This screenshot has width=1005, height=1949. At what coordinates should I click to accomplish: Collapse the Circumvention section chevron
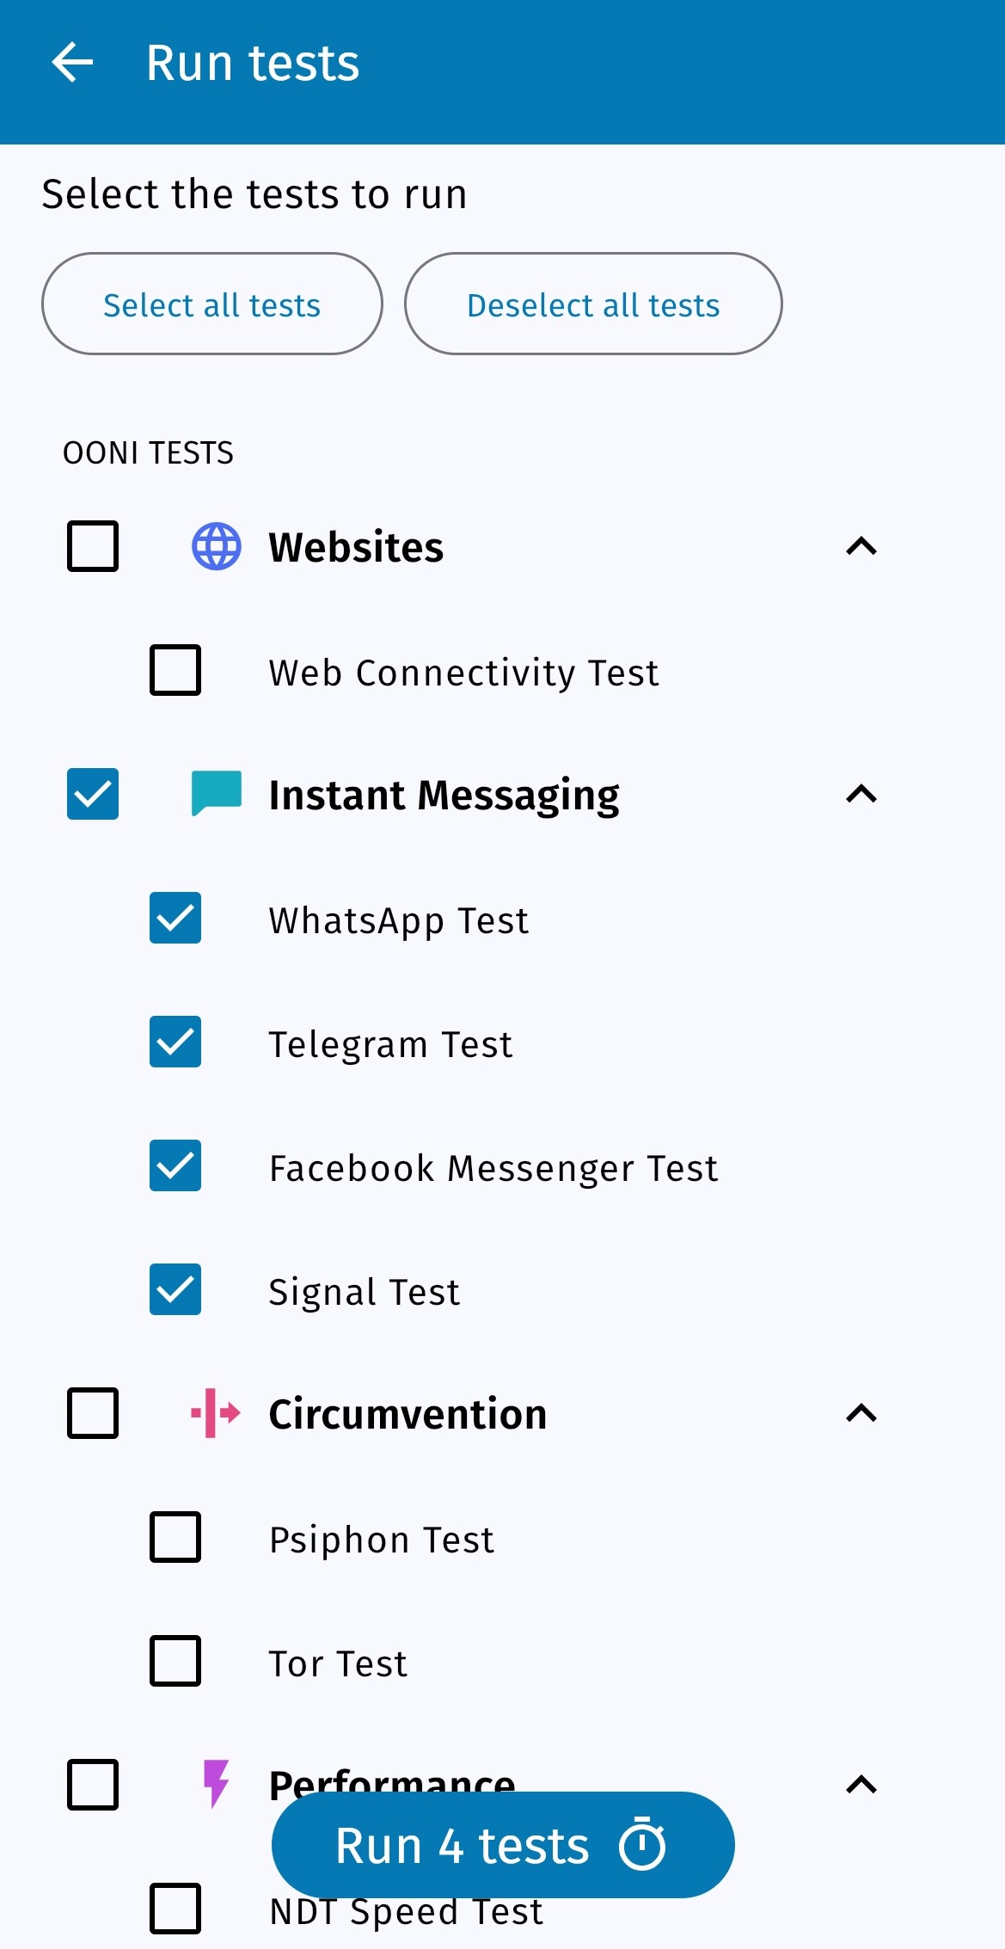(x=861, y=1413)
